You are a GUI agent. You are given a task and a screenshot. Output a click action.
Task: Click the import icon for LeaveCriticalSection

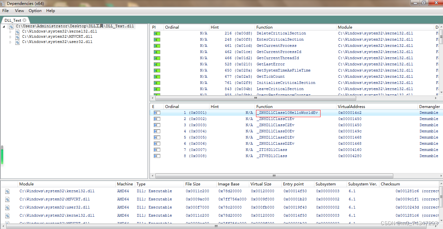point(157,89)
